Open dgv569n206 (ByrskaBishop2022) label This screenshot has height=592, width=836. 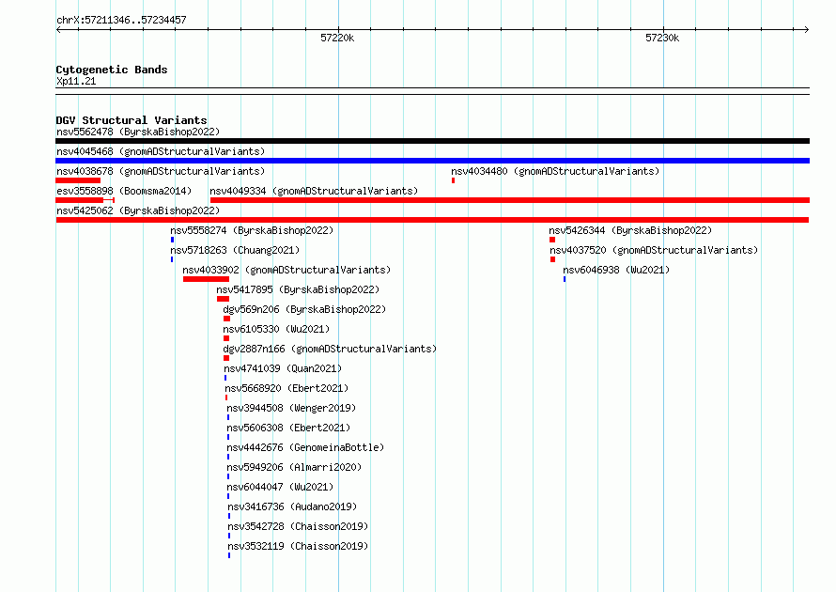tap(304, 309)
